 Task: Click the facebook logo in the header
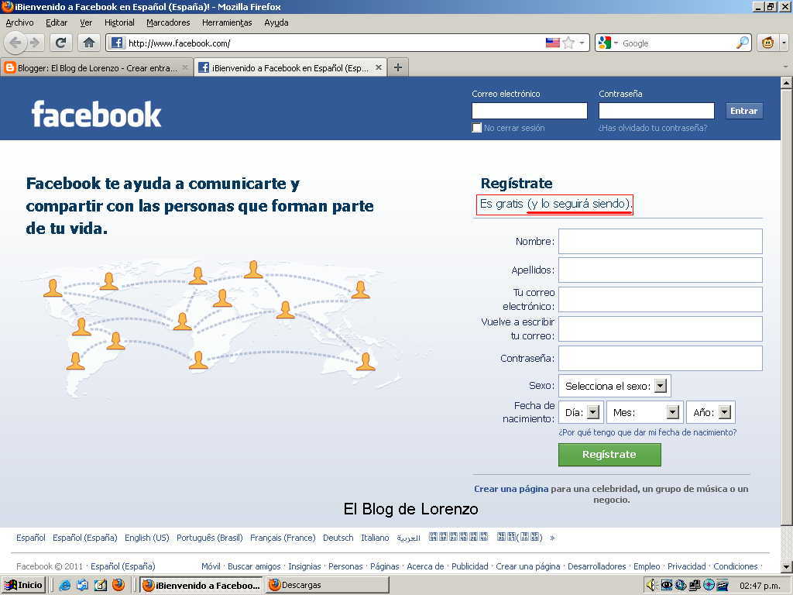point(96,114)
